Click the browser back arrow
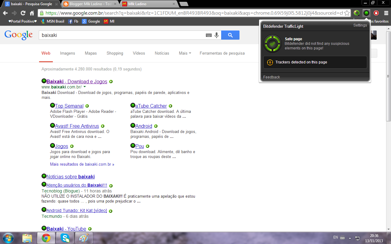The width and height of the screenshot is (391, 244). [x=5, y=13]
